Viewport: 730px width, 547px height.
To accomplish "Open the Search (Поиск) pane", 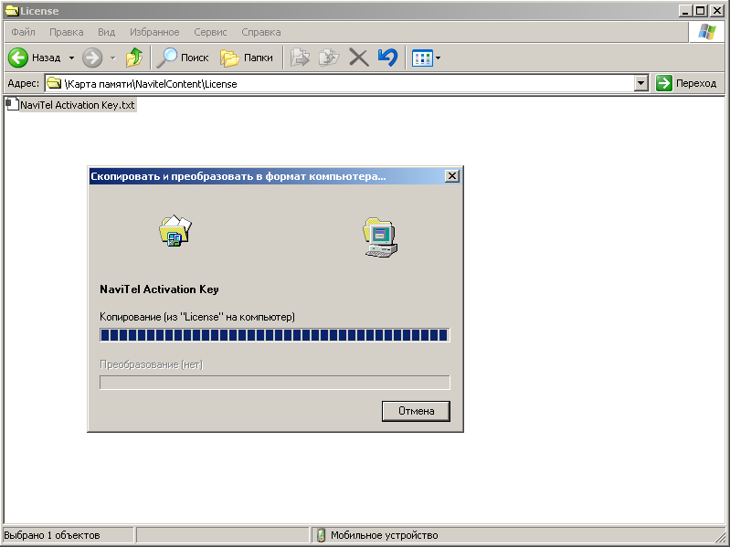I will pos(183,58).
